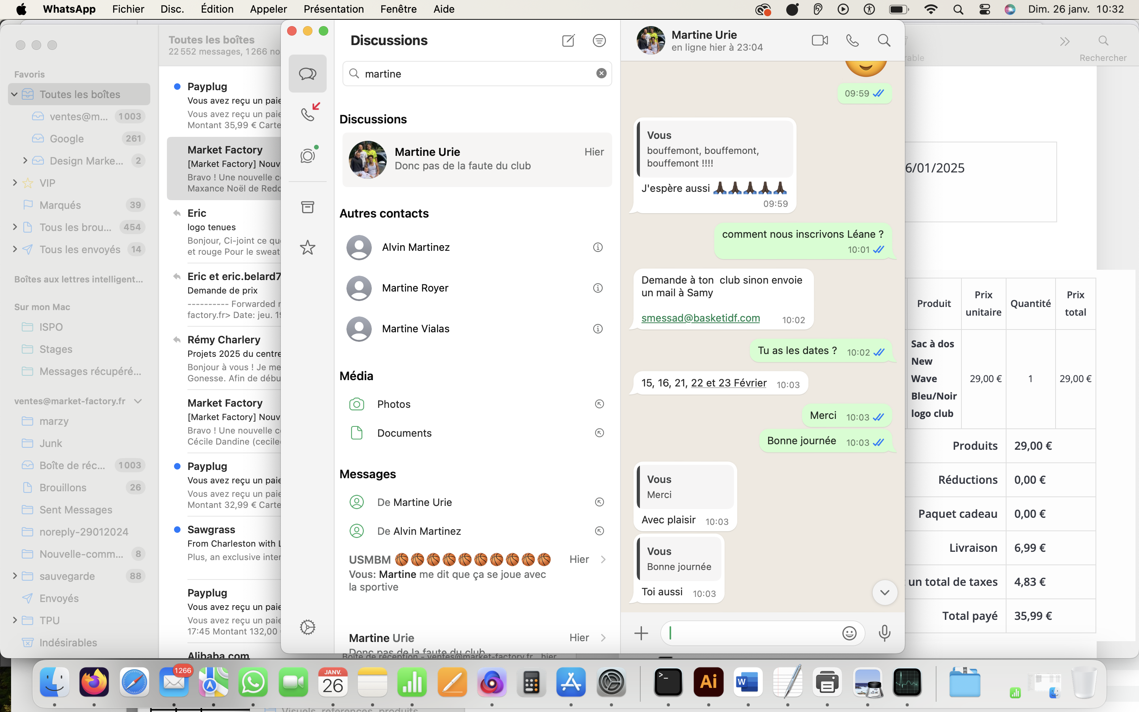The height and width of the screenshot is (712, 1139).
Task: Click the emoji picker in message field
Action: [849, 633]
